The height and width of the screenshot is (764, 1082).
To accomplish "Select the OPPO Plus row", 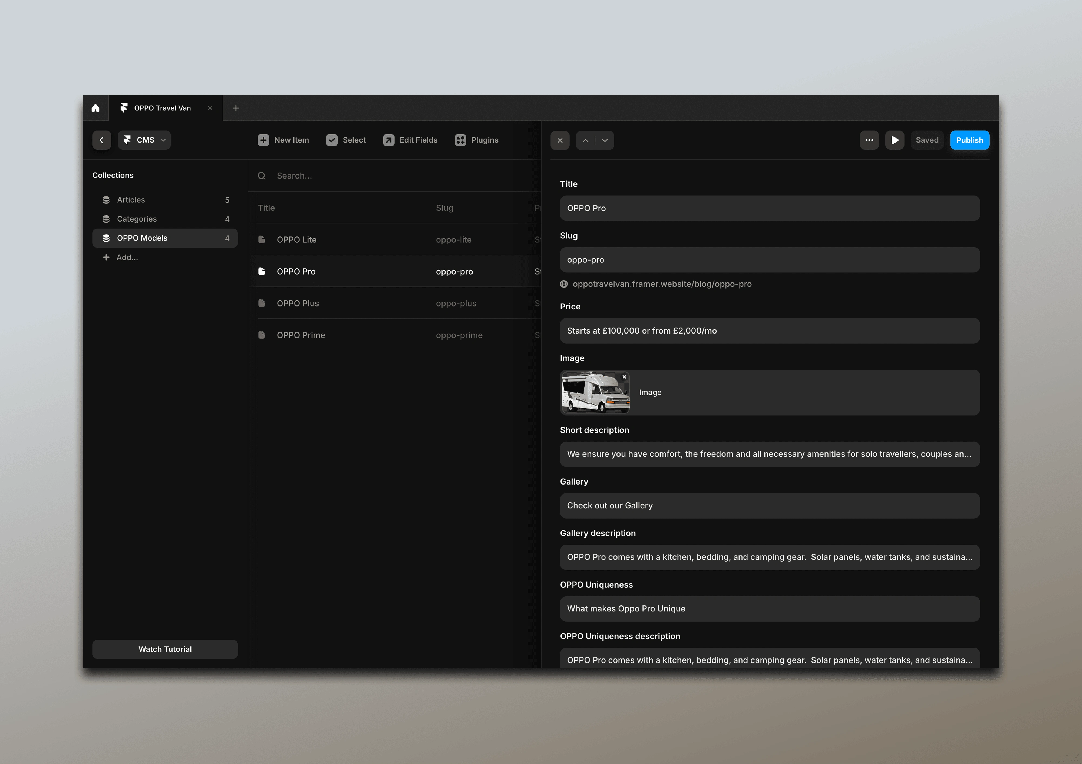I will 298,303.
